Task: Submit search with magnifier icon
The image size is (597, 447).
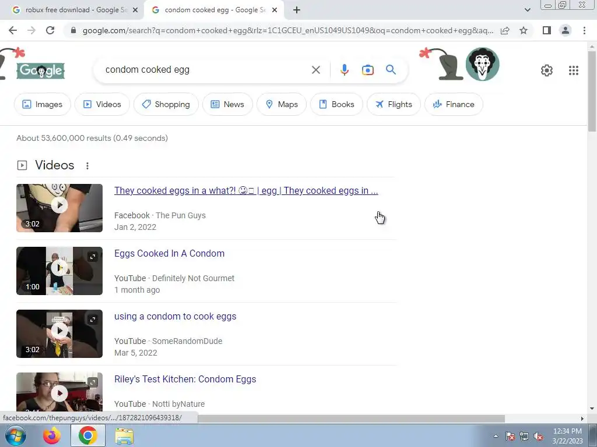Action: [391, 70]
